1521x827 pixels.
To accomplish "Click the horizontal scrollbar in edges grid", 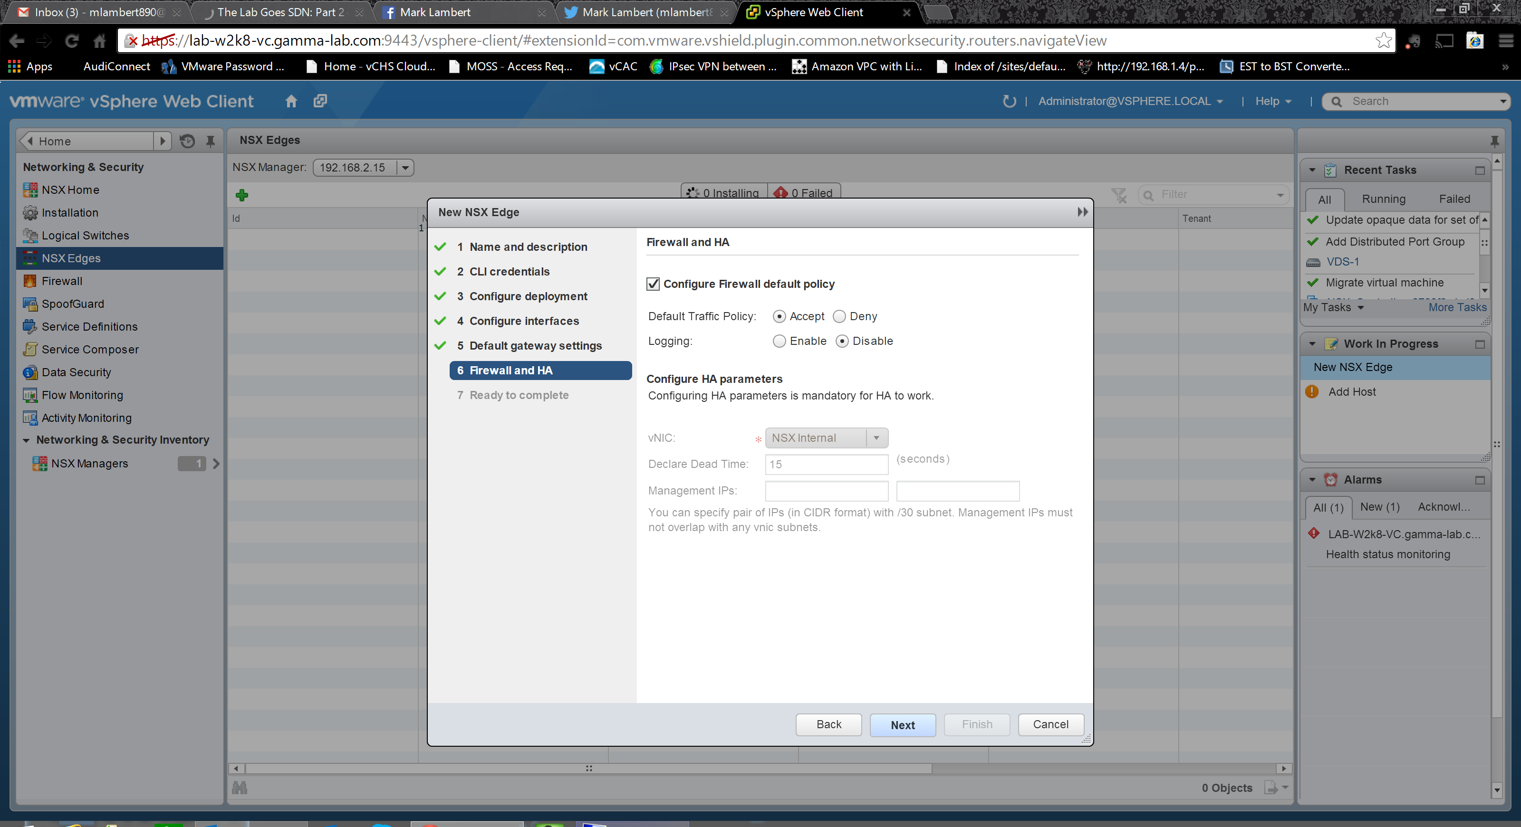I will 588,768.
